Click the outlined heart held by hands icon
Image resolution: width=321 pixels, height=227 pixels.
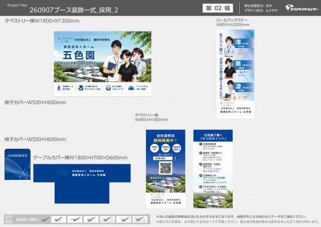point(108,88)
